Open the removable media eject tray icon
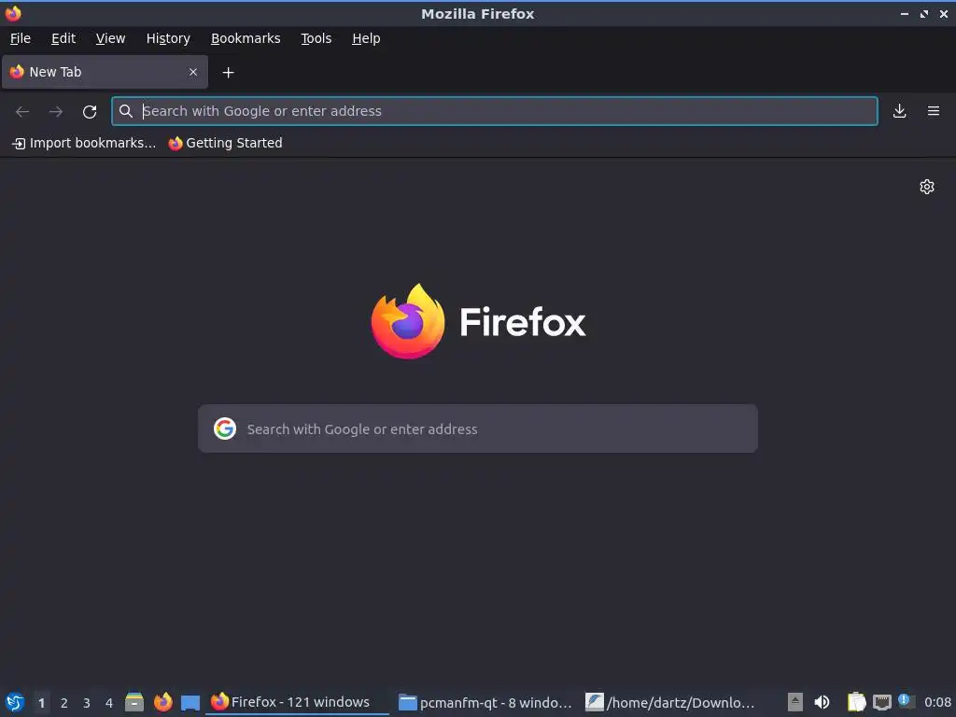The image size is (956, 717). tap(794, 702)
